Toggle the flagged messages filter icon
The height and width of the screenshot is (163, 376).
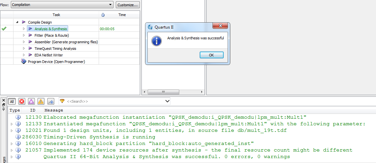pos(51,101)
